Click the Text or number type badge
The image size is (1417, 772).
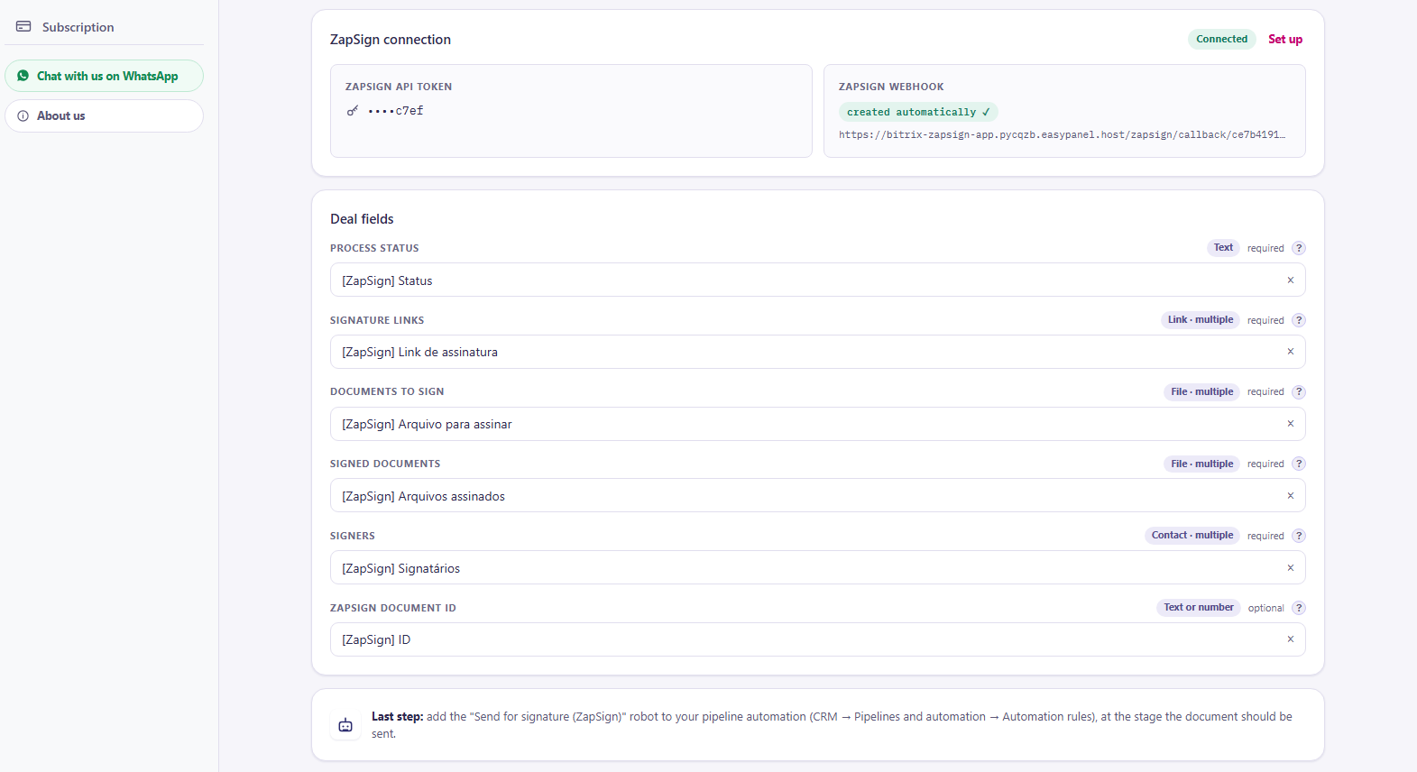(x=1199, y=608)
